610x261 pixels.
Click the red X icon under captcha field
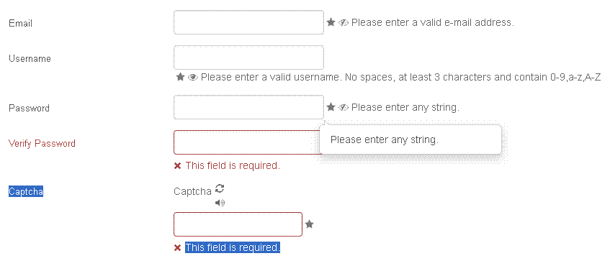[177, 248]
